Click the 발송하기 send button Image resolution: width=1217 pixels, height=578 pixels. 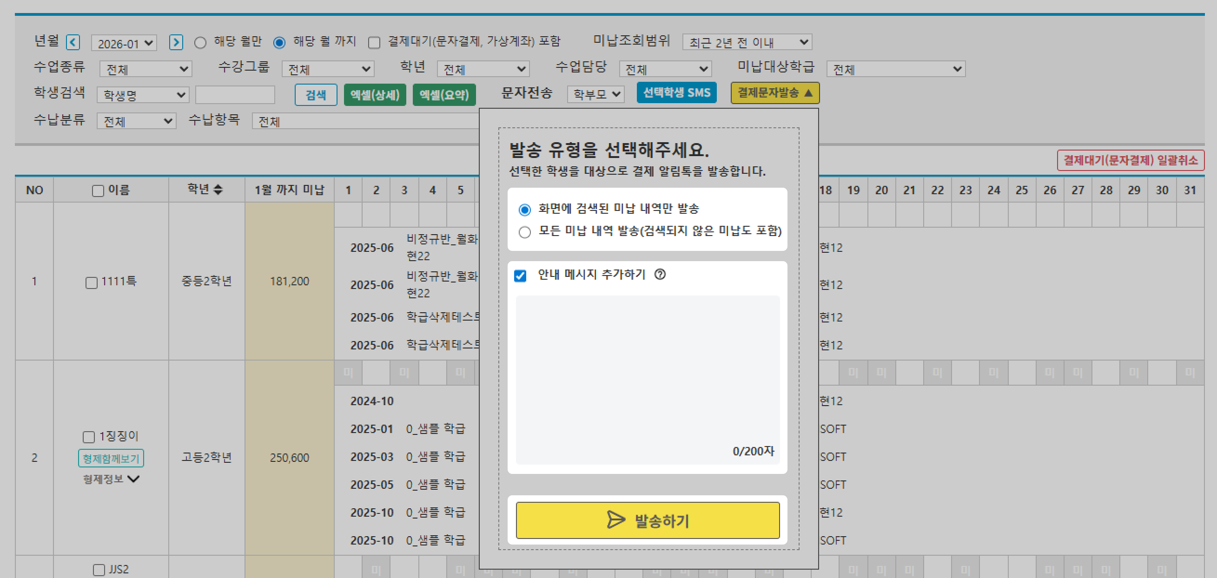[x=647, y=520]
